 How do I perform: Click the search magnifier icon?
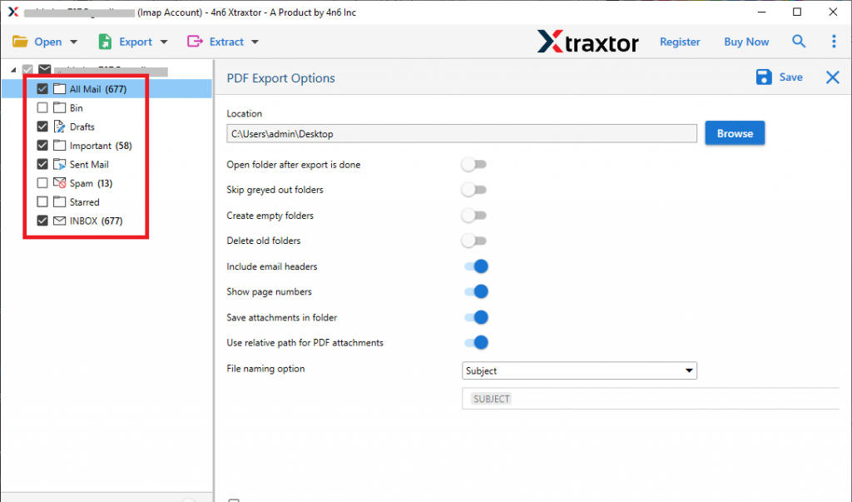[x=799, y=42]
